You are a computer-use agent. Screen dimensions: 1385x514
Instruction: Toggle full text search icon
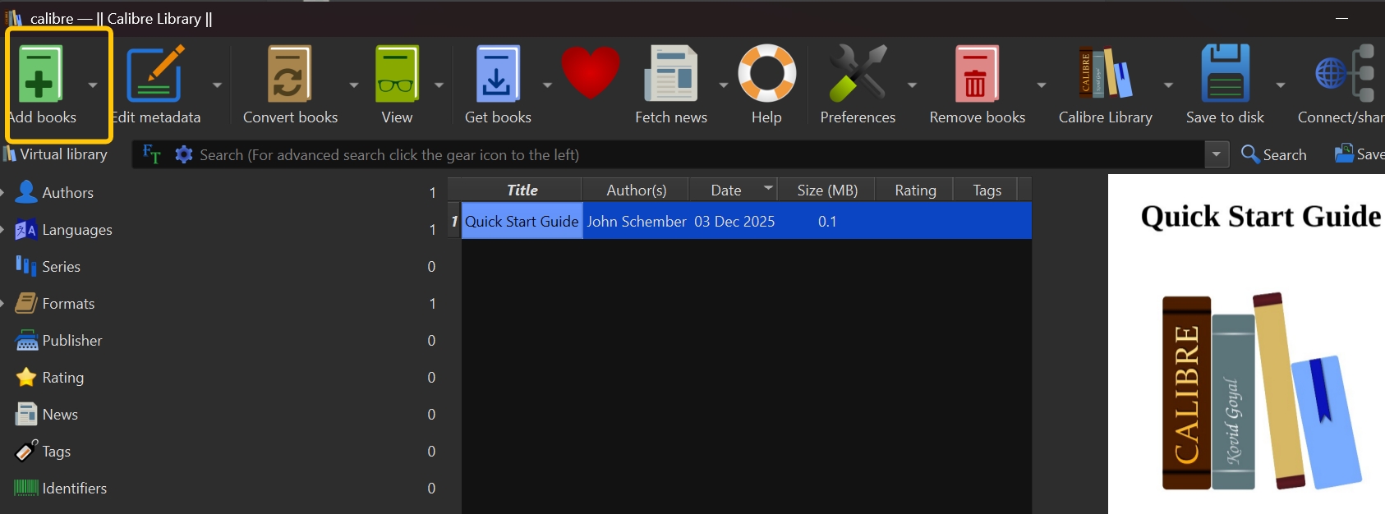pos(152,154)
